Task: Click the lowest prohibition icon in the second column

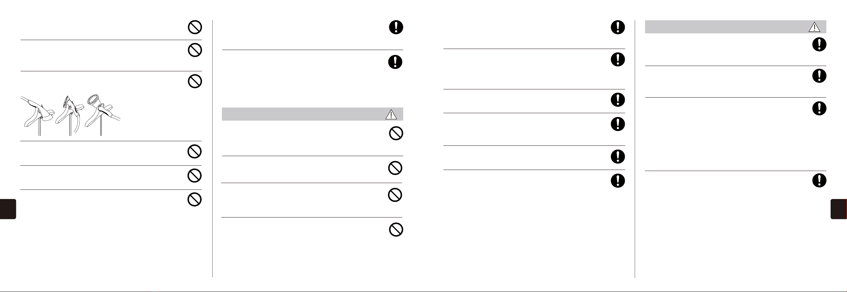Action: pos(396,230)
